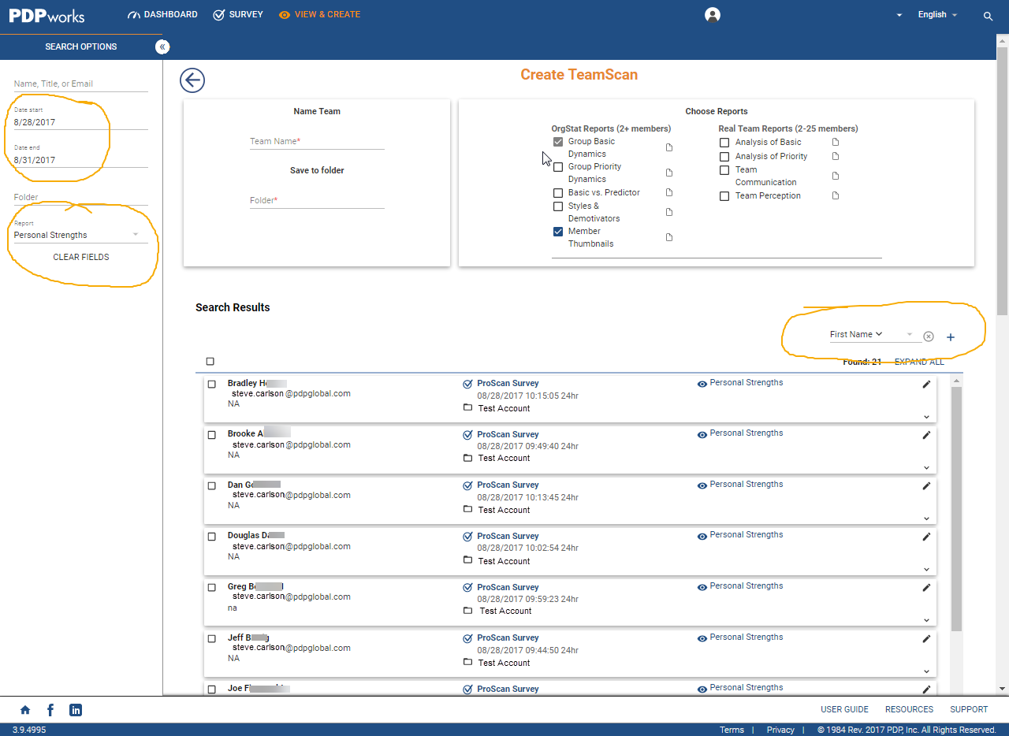Select all search results with header checkbox
1009x736 pixels.
pos(210,362)
